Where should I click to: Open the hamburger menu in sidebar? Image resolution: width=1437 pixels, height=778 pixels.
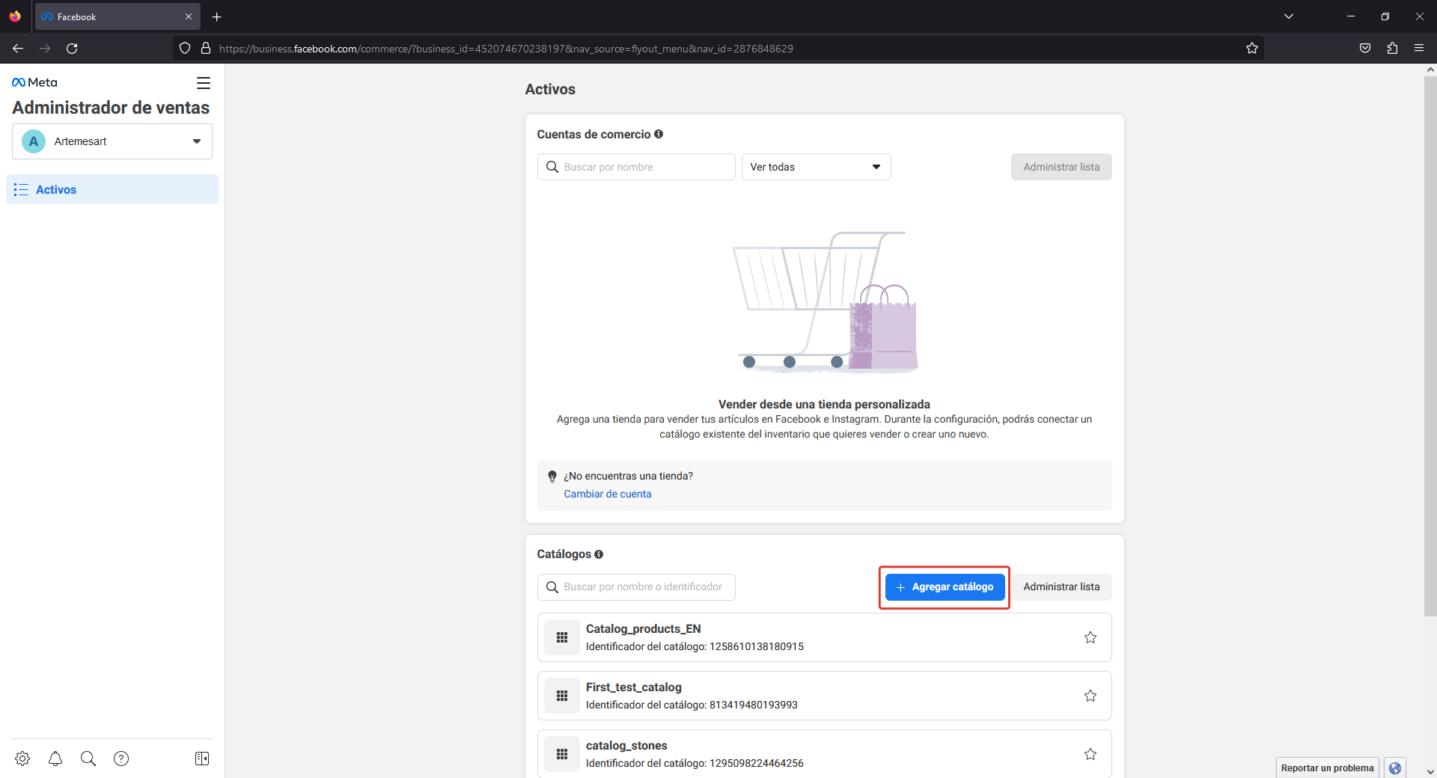point(204,83)
